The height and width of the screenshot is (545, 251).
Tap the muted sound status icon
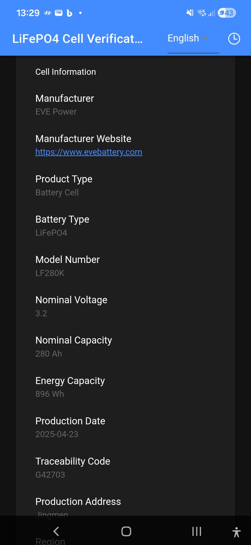[x=190, y=13]
